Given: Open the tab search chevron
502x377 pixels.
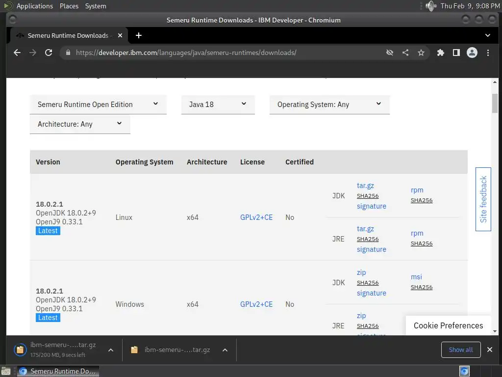Looking at the screenshot, I should tap(488, 35).
